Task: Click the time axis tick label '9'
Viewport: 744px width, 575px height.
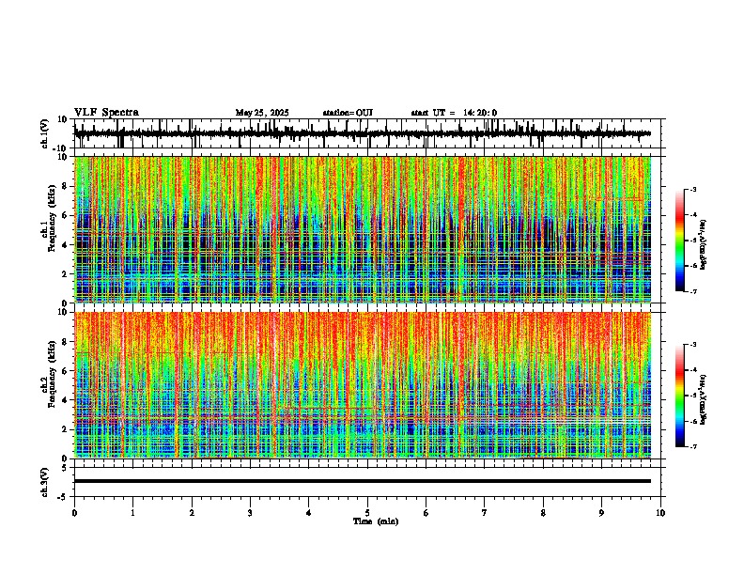Action: click(601, 513)
